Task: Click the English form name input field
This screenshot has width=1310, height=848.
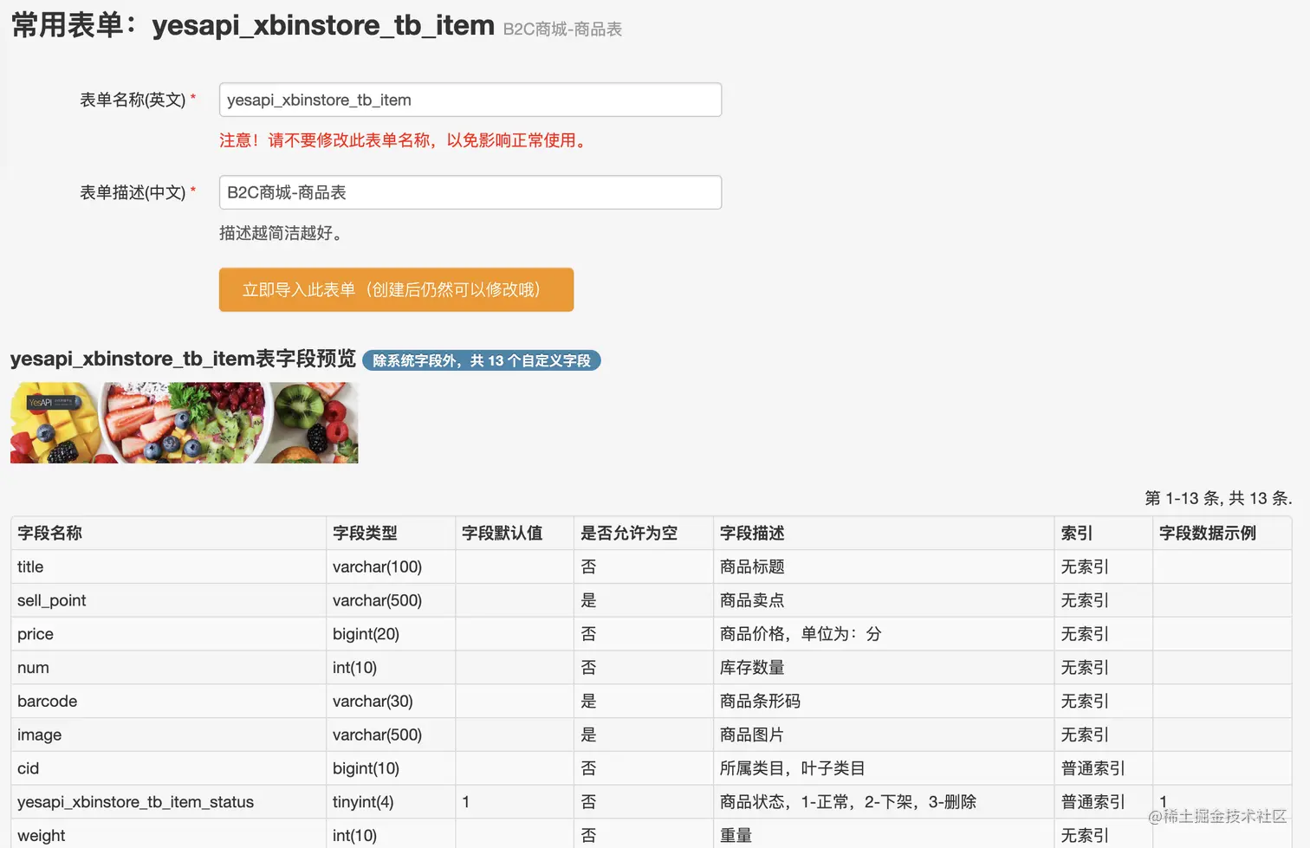Action: (470, 100)
